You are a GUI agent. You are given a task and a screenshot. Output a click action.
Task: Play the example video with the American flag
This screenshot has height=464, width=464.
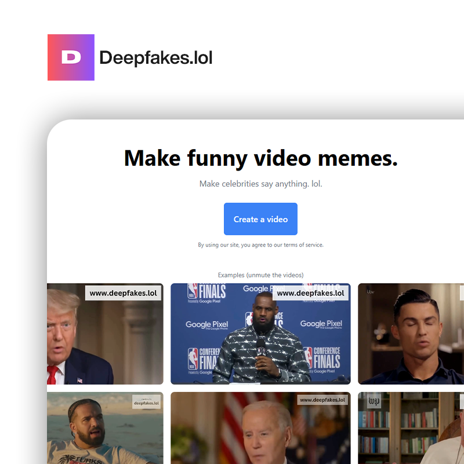(x=260, y=428)
